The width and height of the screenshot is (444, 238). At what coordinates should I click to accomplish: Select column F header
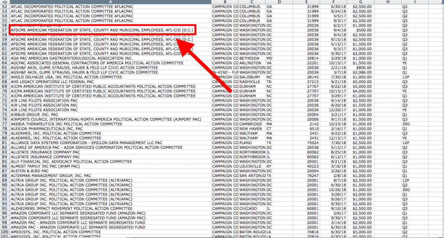click(x=333, y=2)
